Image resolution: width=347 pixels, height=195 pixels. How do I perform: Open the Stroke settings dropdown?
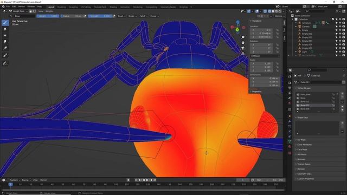132,16
